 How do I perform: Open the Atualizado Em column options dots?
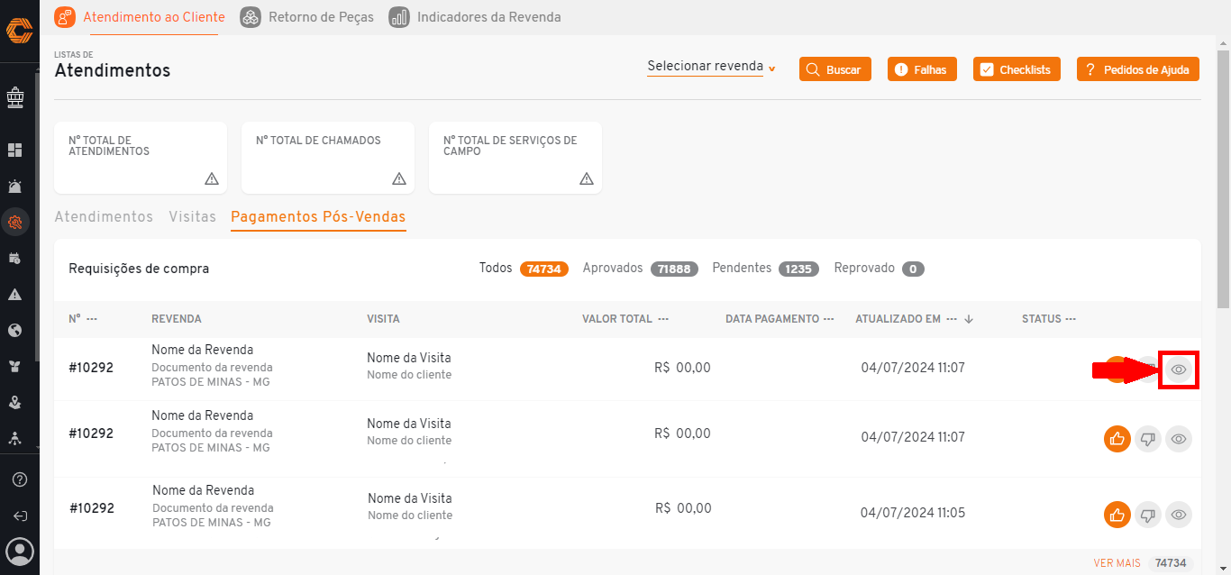pyautogui.click(x=950, y=319)
